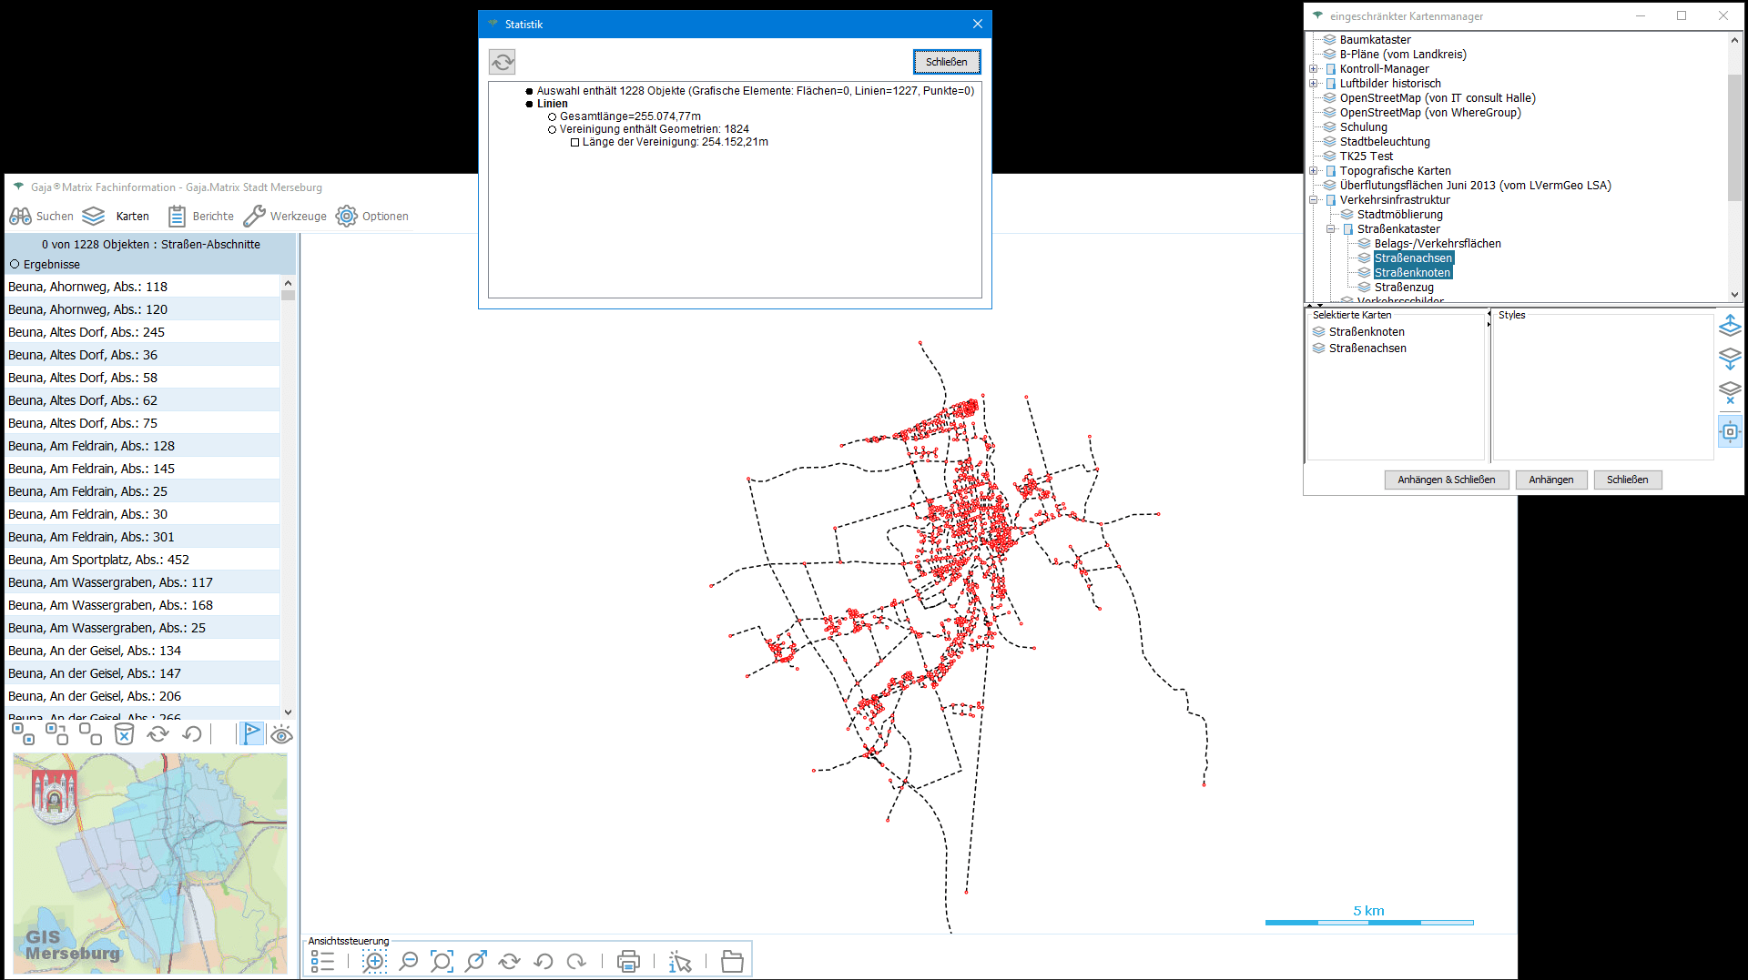Image resolution: width=1748 pixels, height=980 pixels.
Task: Toggle the Ergebnisse radio circle
Action: coord(15,265)
